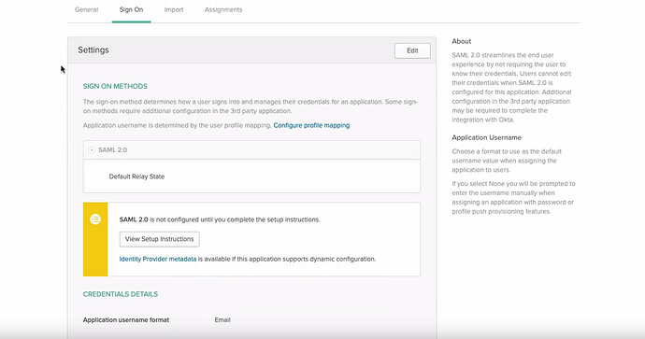Select the SAML 2.0 radio button
This screenshot has width=645, height=339.
coord(92,150)
